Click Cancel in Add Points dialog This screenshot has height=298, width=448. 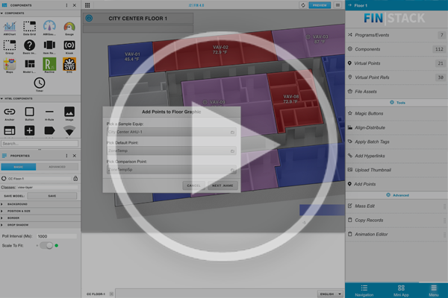pos(193,186)
